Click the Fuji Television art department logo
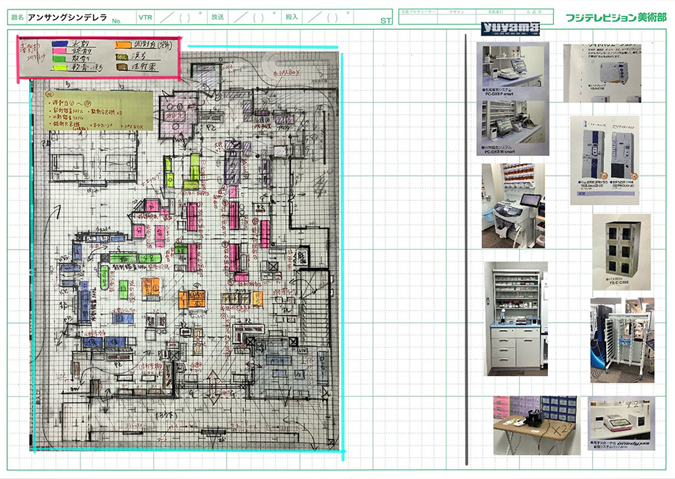Viewport: 675px width, 479px height. click(x=615, y=17)
